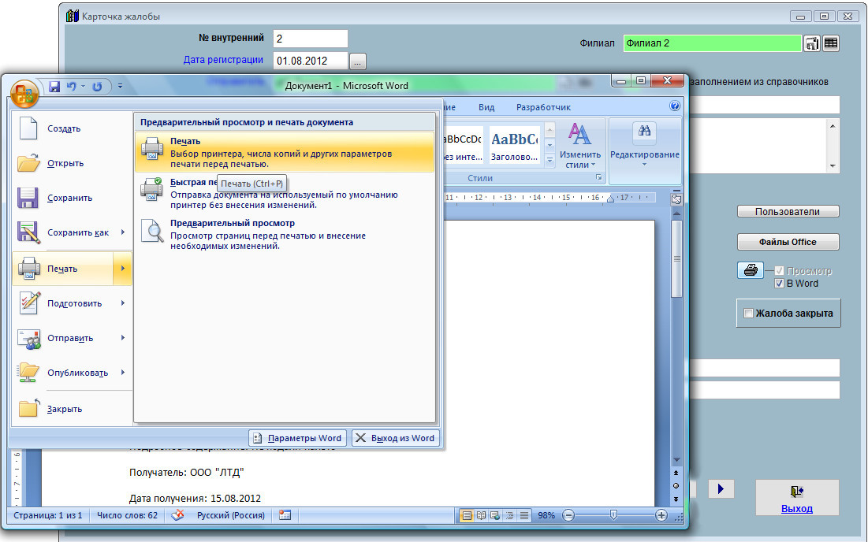Screen dimensions: 868x542
Task: Switch to Outline view icon
Action: click(x=509, y=515)
